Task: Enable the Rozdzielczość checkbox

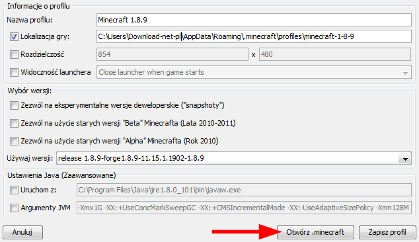Action: (14, 55)
